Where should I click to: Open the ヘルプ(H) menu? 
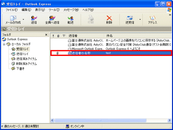(88, 10)
